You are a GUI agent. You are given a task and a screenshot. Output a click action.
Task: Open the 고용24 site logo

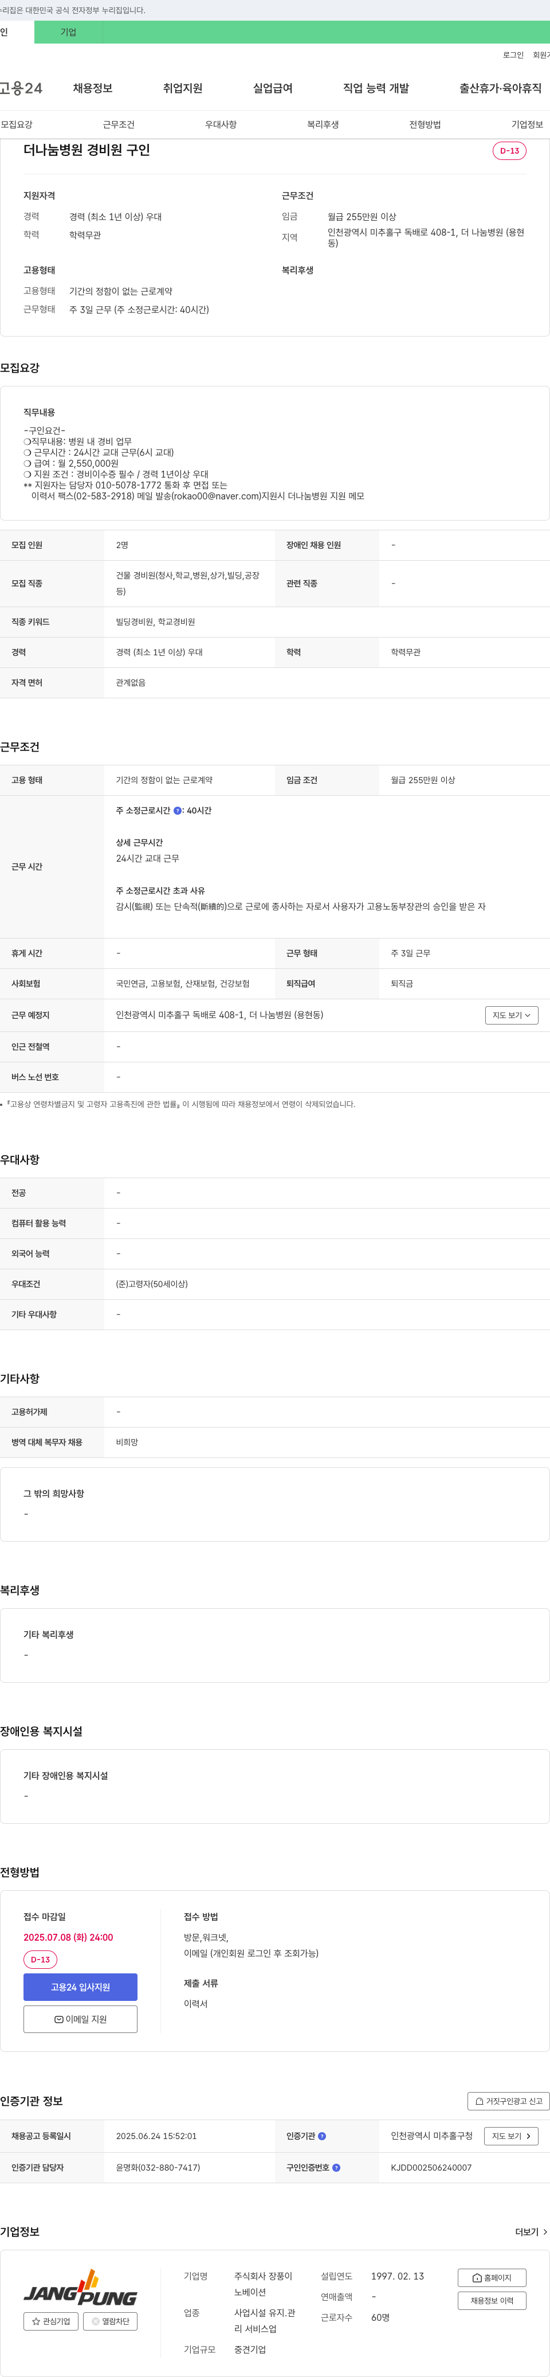click(20, 89)
